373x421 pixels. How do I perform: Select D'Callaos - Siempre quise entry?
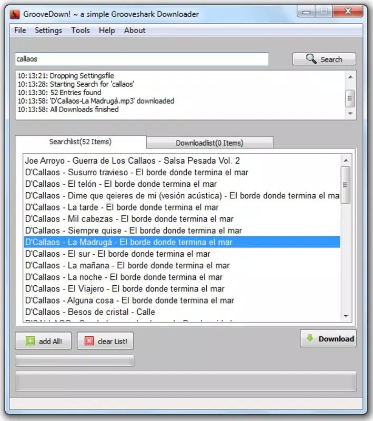click(x=182, y=230)
